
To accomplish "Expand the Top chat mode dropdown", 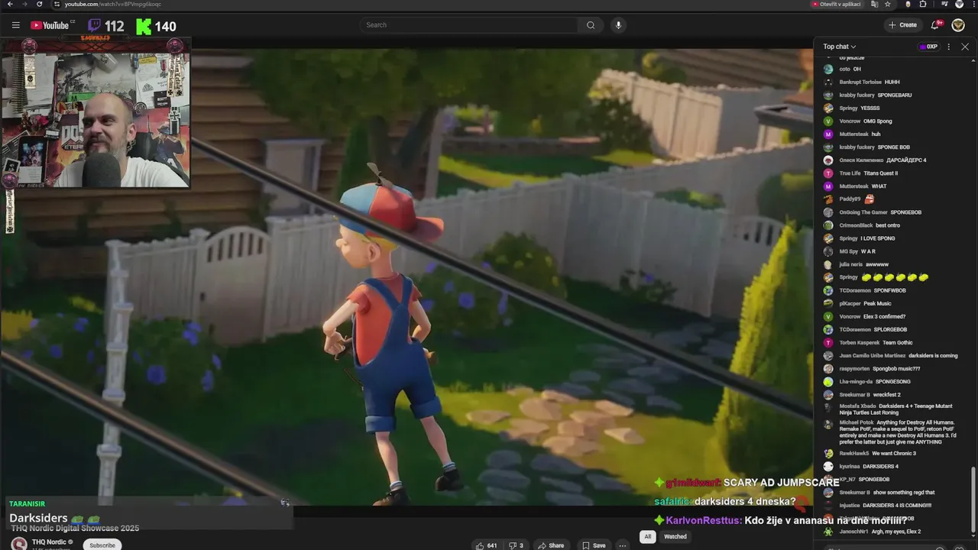I will coord(840,47).
